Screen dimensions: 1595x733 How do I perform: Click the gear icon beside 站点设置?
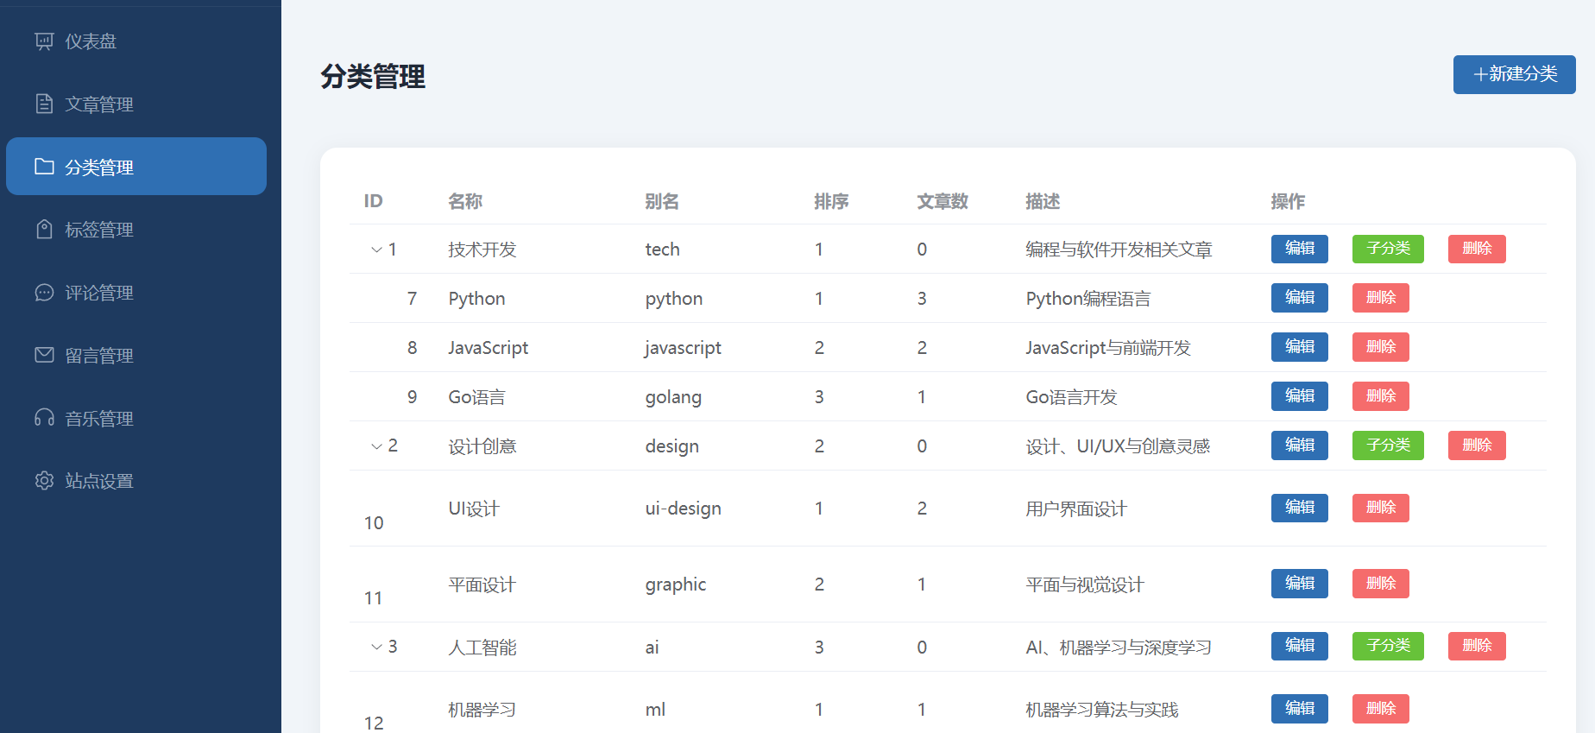tap(44, 481)
